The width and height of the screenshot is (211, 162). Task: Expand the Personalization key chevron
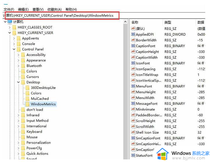(19, 143)
